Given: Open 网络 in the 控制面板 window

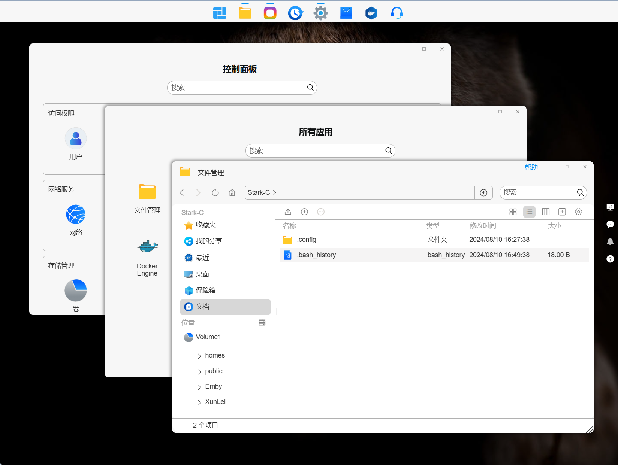Looking at the screenshot, I should click(76, 220).
